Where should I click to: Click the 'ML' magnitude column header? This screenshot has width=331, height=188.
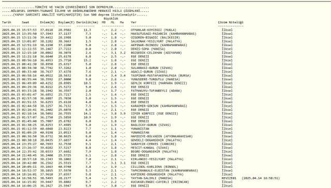click(113, 22)
